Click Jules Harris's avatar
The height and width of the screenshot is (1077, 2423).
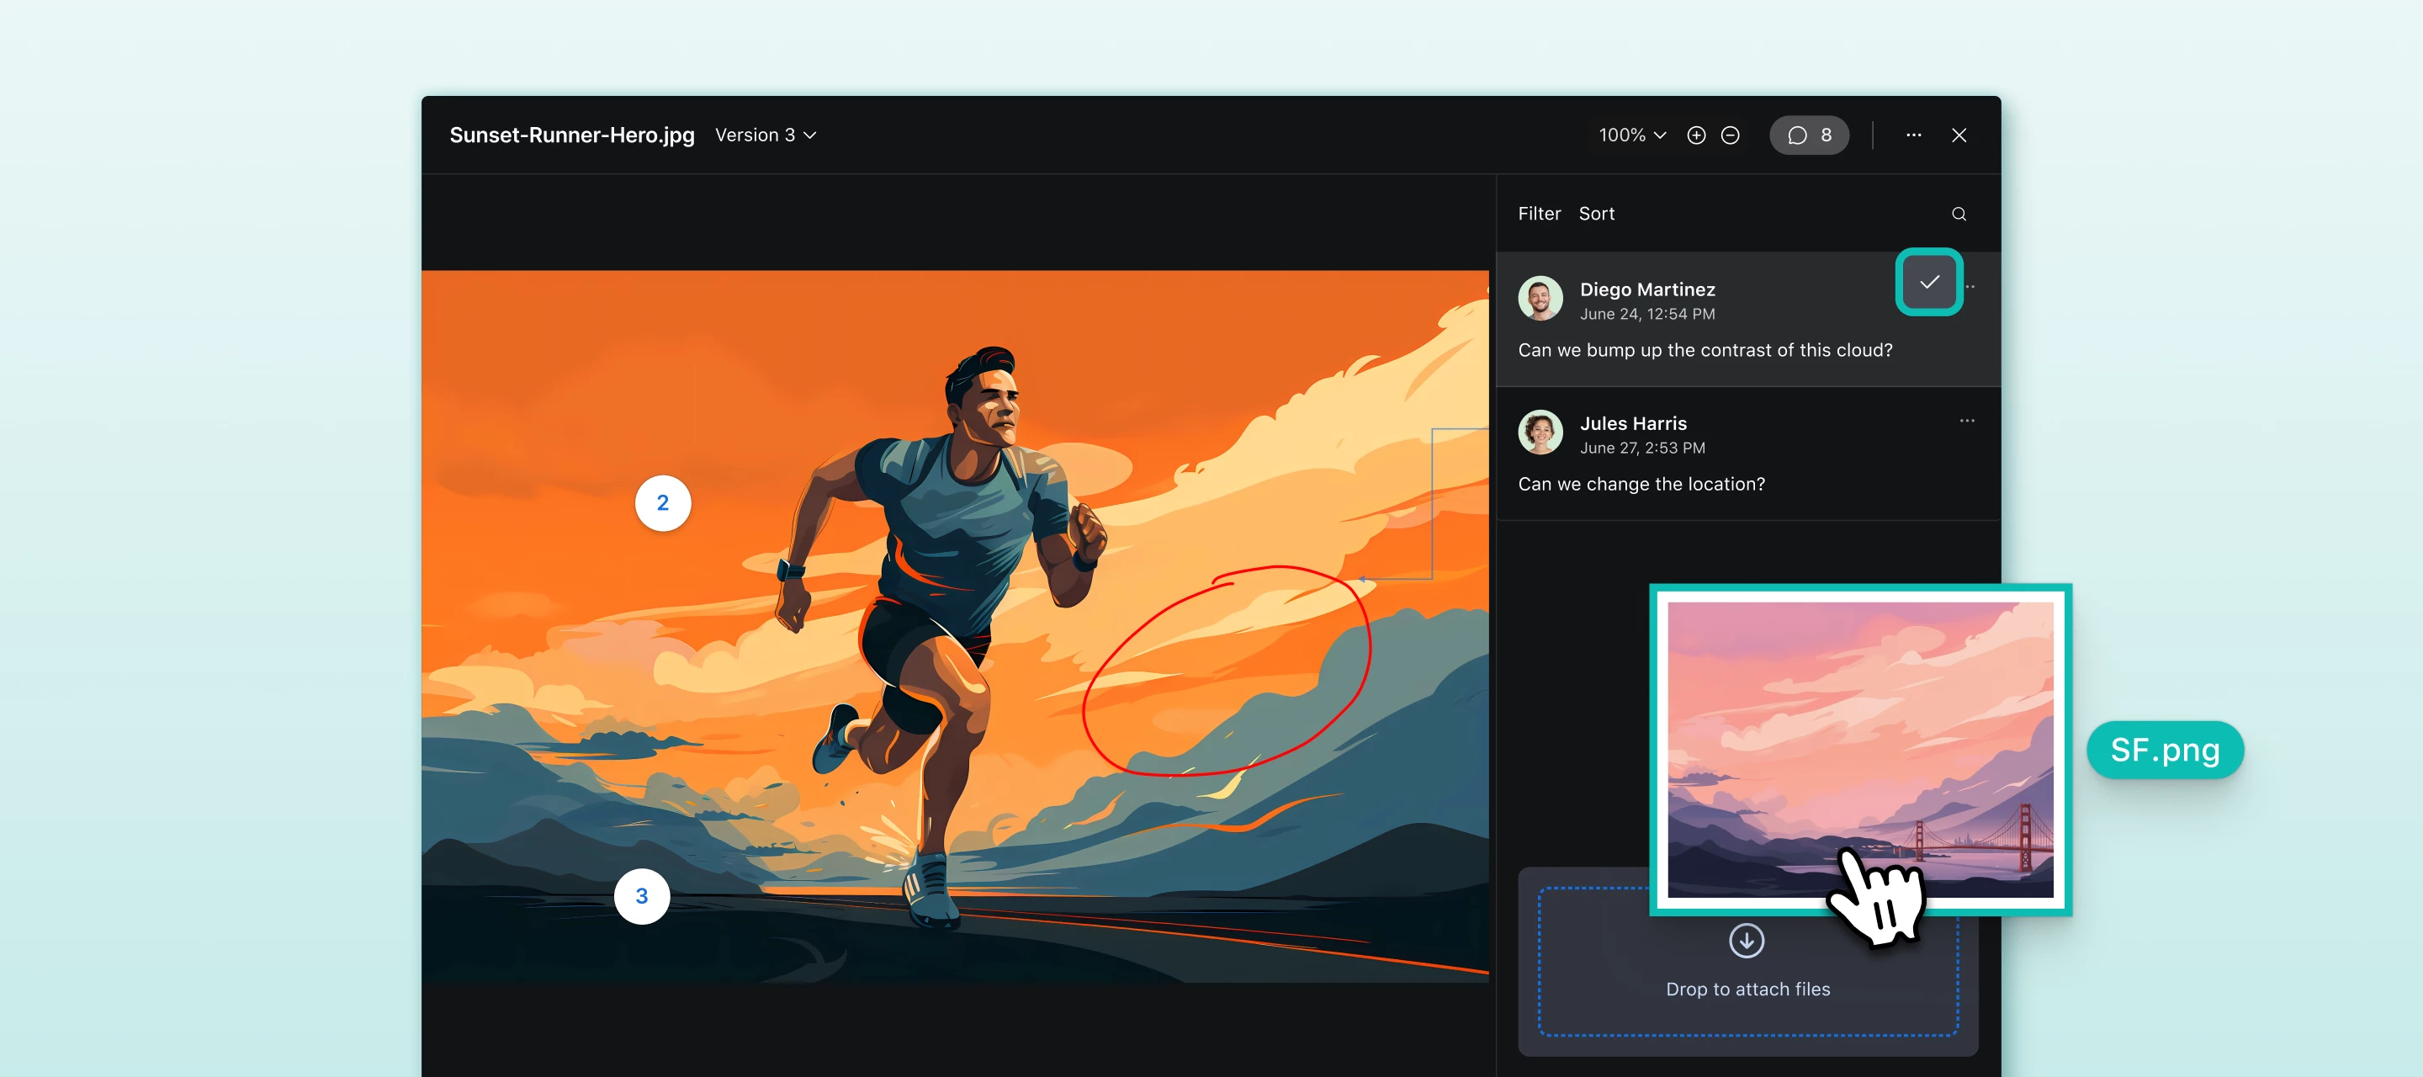pos(1540,432)
